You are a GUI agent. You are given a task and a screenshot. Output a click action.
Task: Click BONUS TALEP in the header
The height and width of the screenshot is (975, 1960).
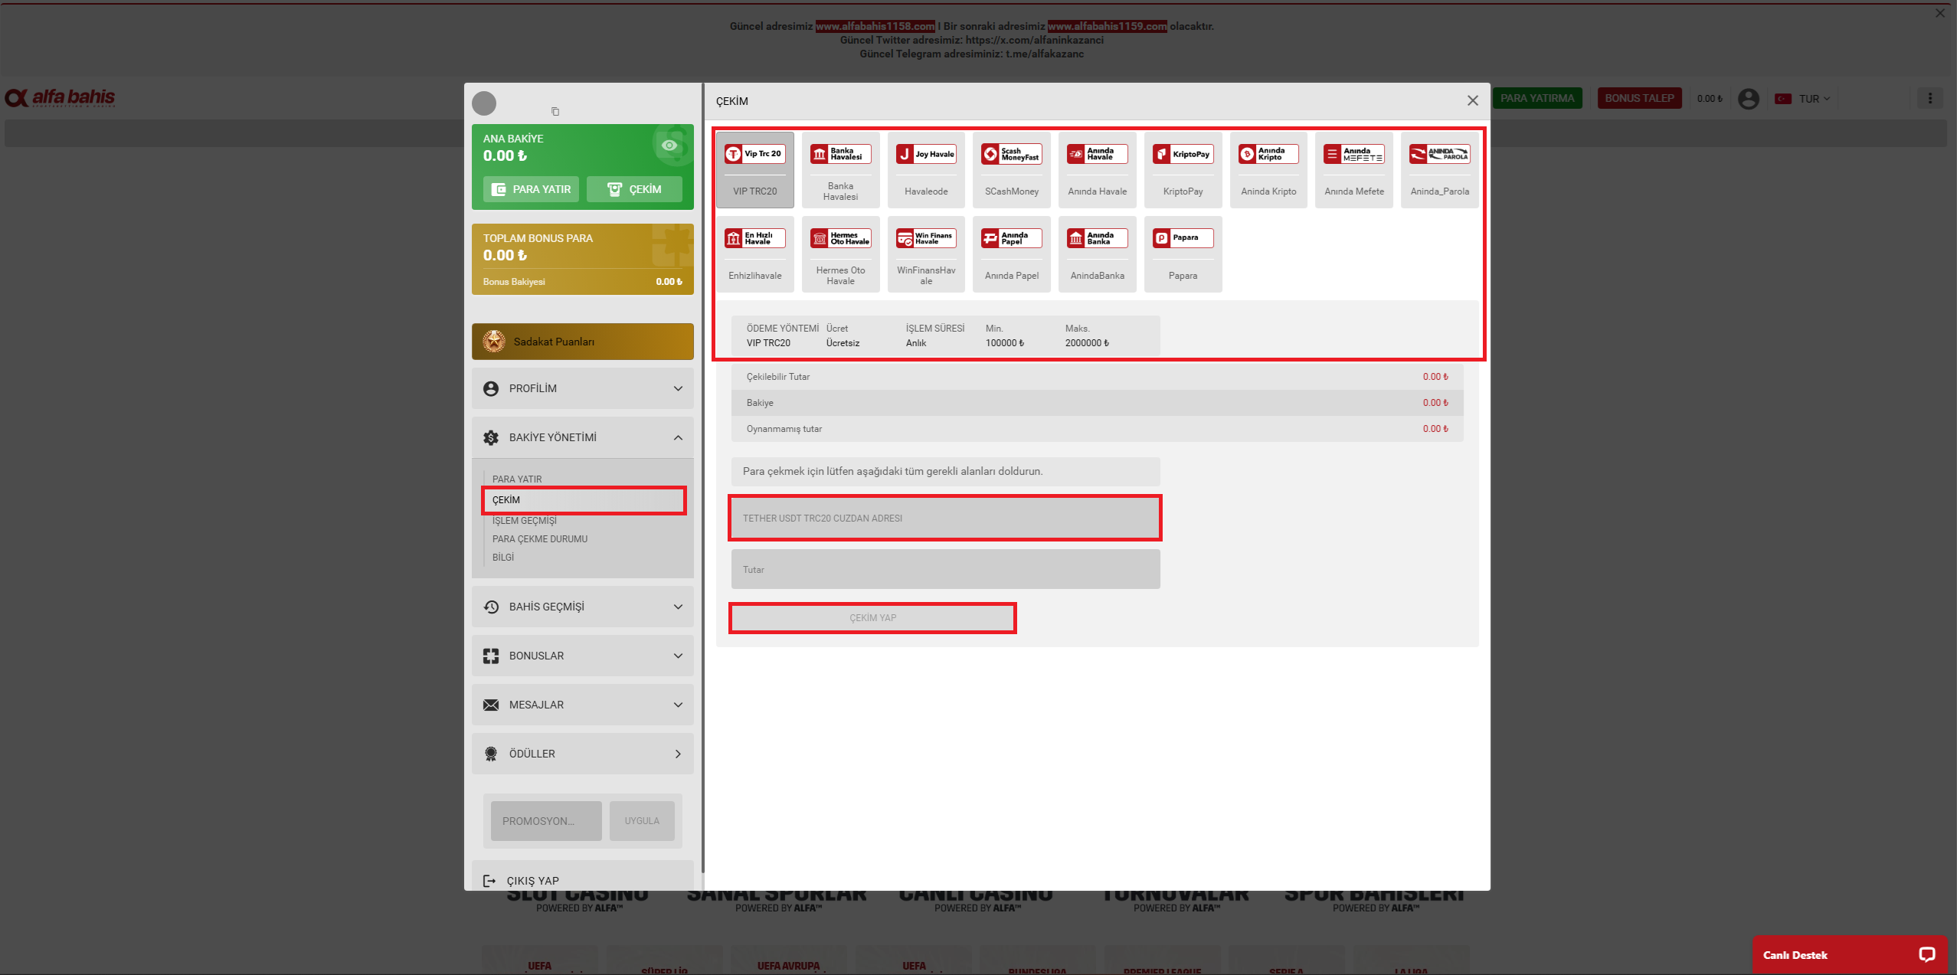[1640, 98]
